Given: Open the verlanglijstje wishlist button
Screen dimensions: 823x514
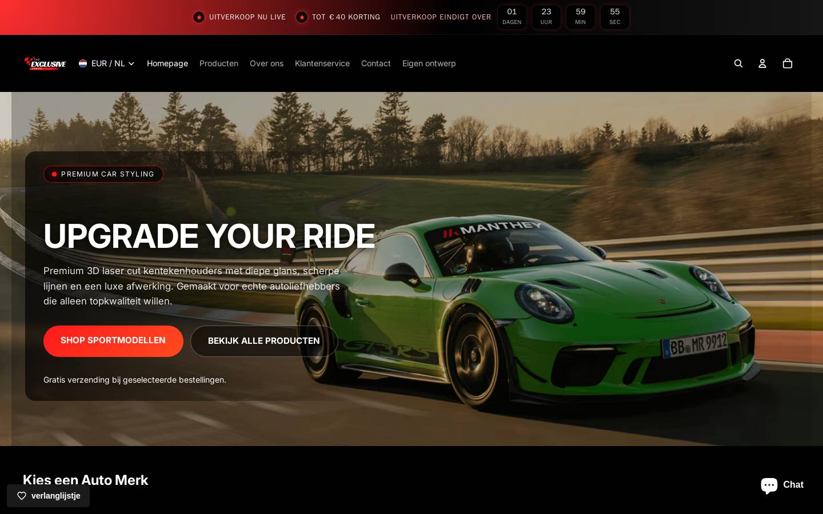Looking at the screenshot, I should 49,496.
